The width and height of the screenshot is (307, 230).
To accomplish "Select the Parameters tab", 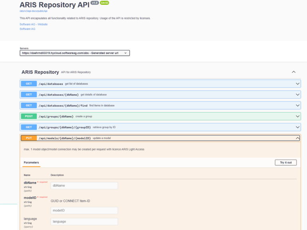I will (x=31, y=163).
